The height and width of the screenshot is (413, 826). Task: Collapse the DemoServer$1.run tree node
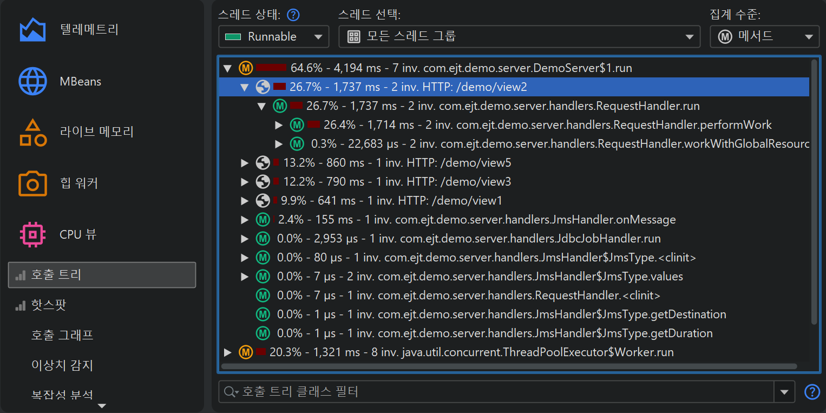click(x=227, y=68)
